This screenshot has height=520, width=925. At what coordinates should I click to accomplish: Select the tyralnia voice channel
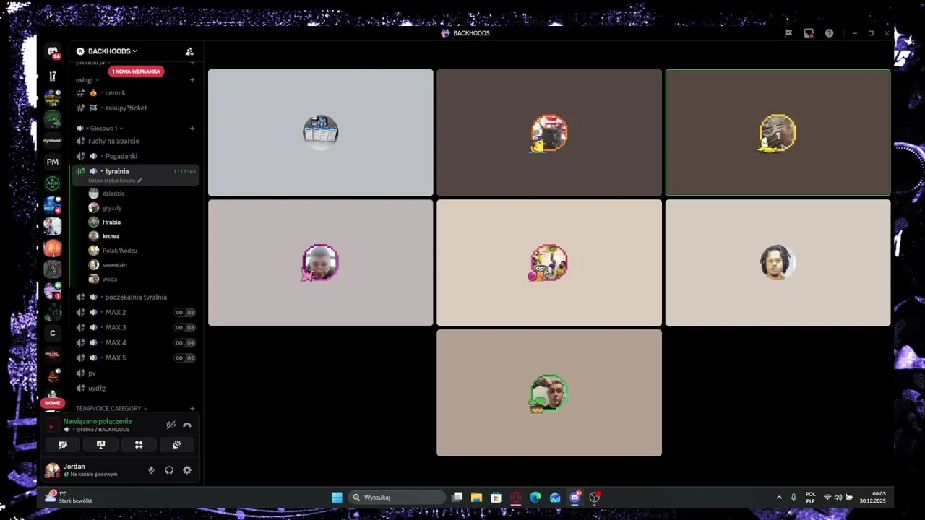coord(136,171)
